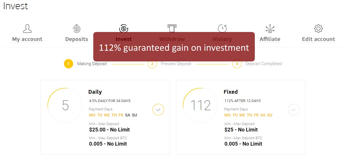Open the Edit account gear icon
Screen dimensions: 353x160
coord(318,29)
